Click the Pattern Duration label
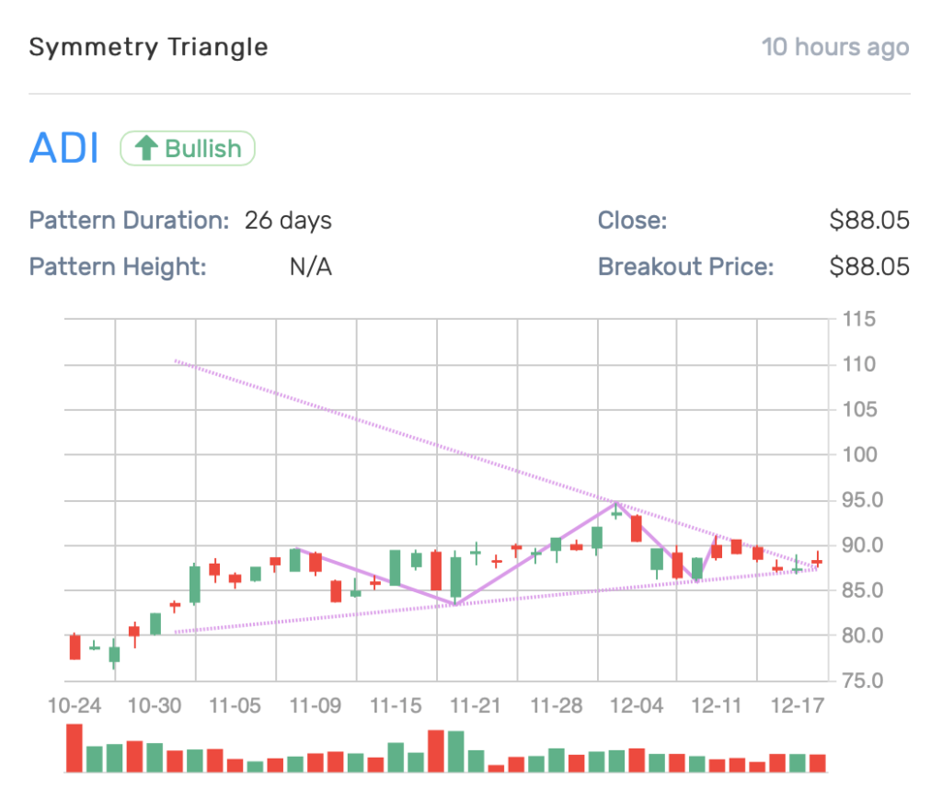This screenshot has height=811, width=942. [x=129, y=221]
